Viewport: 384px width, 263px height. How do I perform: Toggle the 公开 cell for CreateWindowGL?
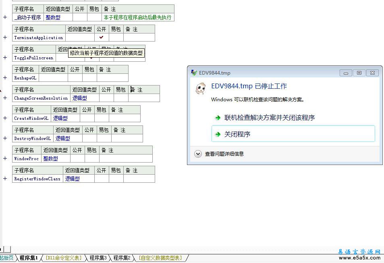(87, 118)
